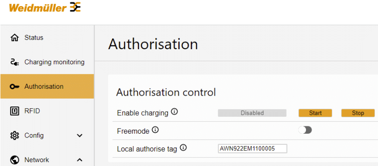
Task: Click the Config gear icon
Action: (x=15, y=135)
